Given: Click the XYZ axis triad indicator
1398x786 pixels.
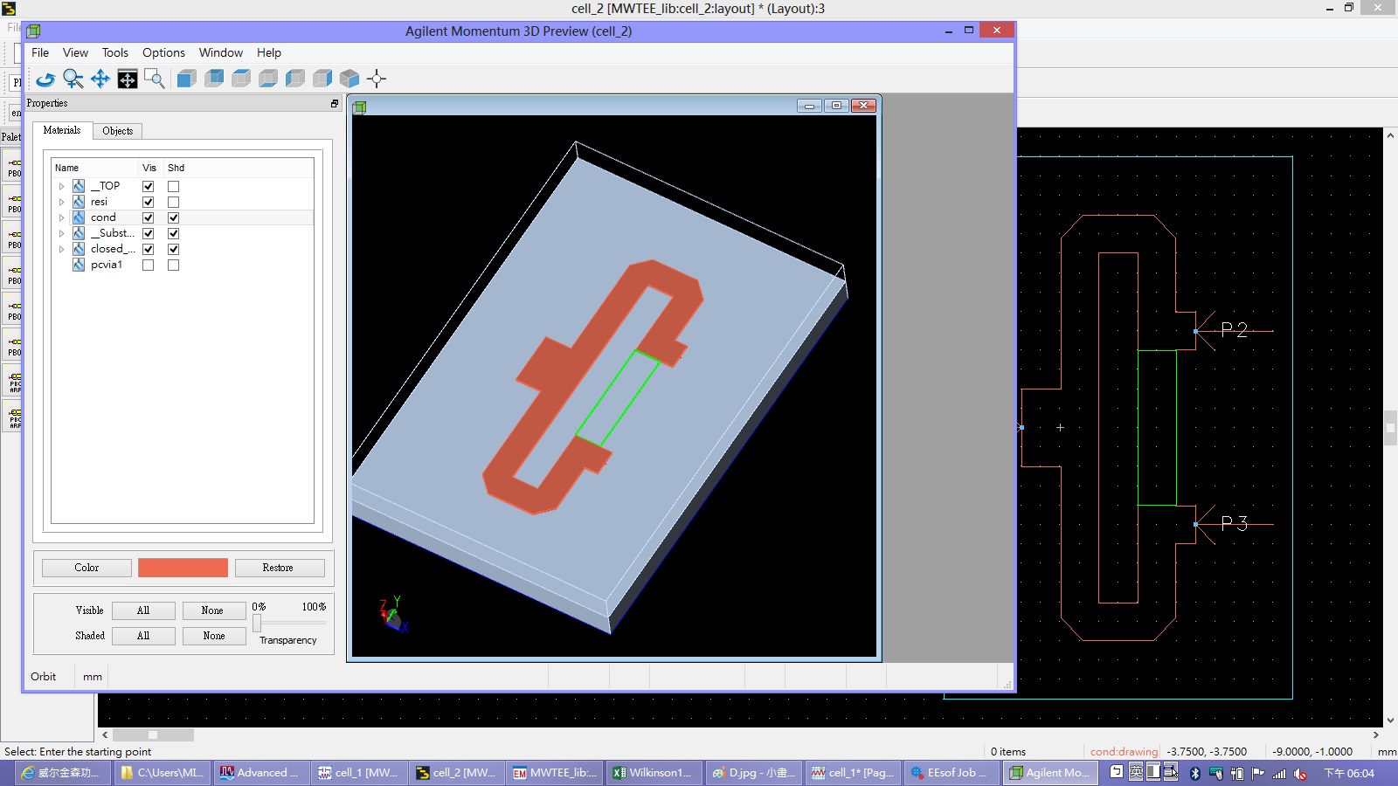Looking at the screenshot, I should point(393,615).
